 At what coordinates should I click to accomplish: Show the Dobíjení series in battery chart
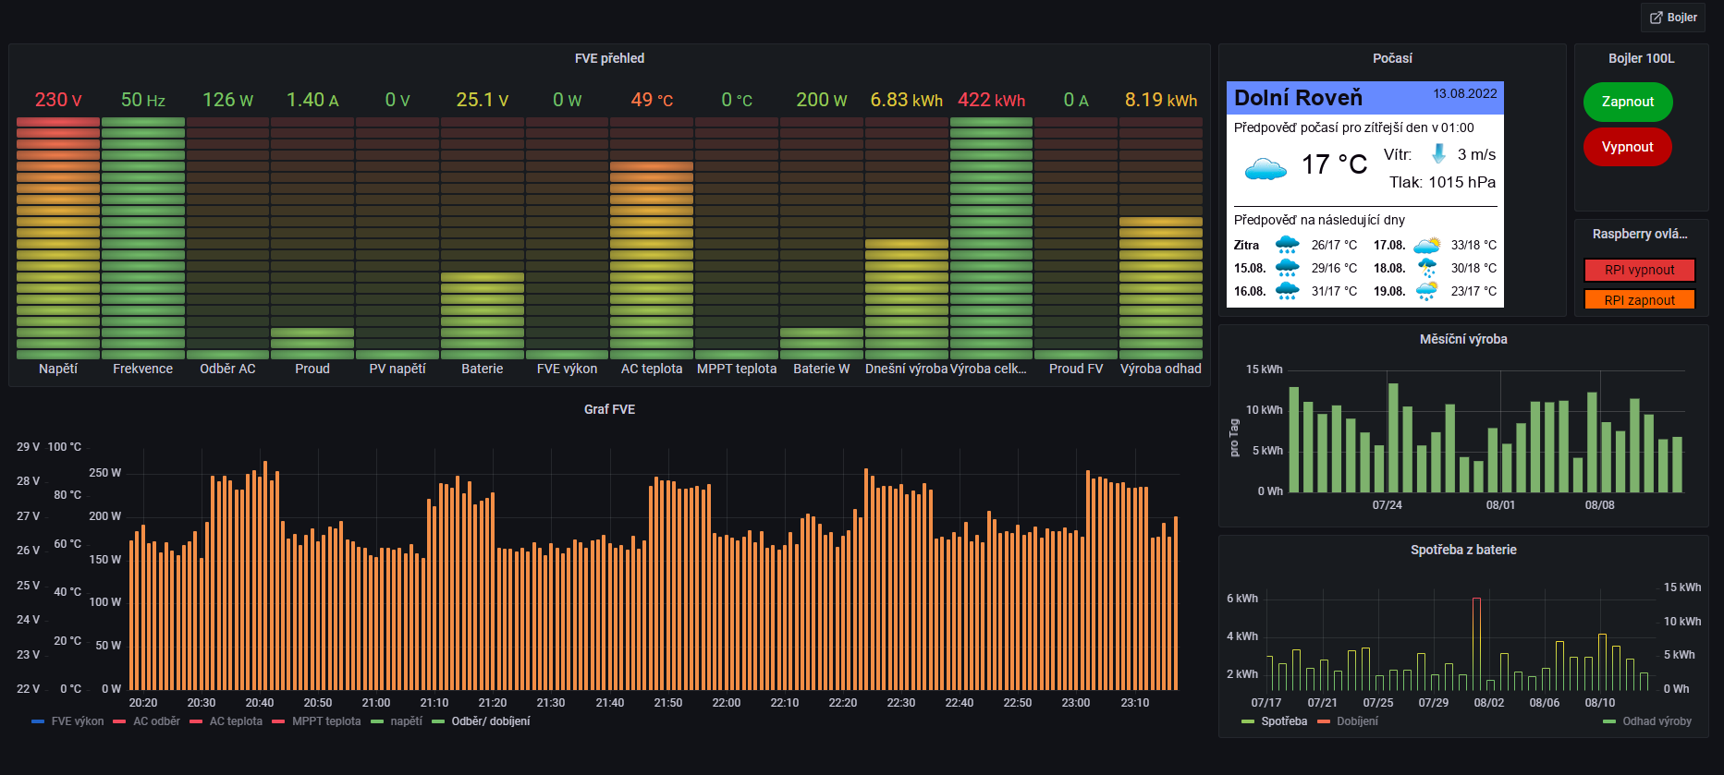pyautogui.click(x=1356, y=721)
